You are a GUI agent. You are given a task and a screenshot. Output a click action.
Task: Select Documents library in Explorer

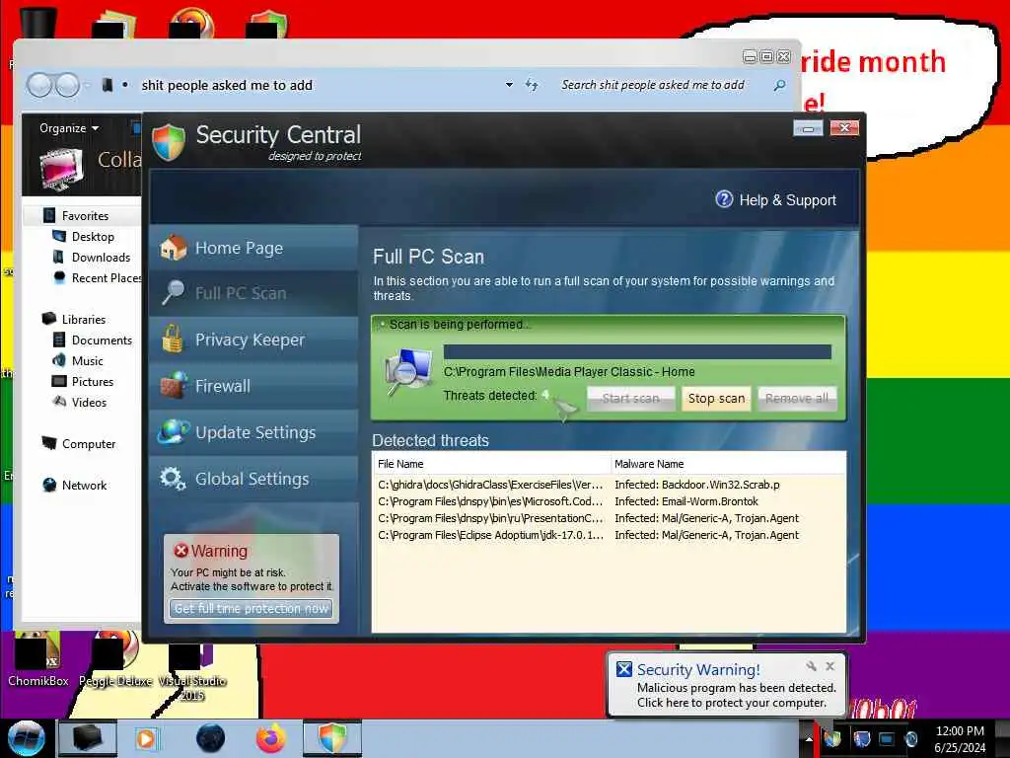tap(102, 340)
